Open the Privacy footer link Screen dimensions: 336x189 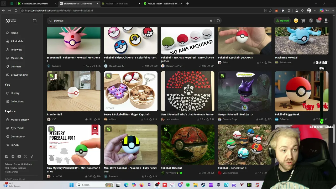click(8, 164)
